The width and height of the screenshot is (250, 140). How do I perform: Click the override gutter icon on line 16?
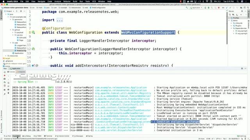point(33,65)
